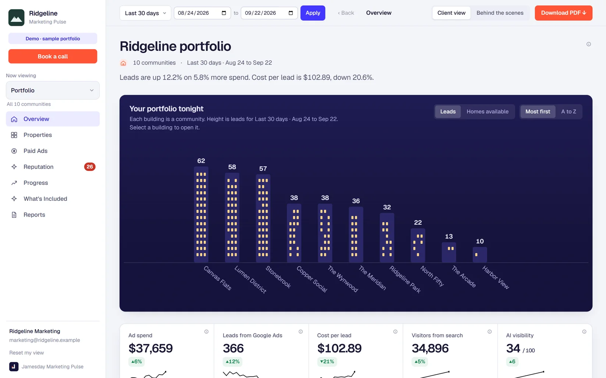Click the Demo sample portfolio badge
Screen dimensions: 606x378
[53, 39]
